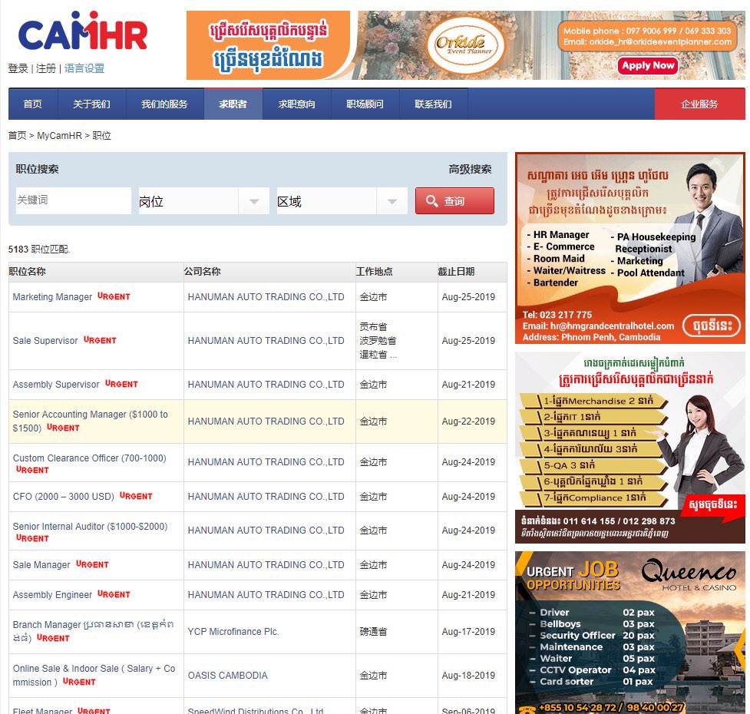Screen dimensions: 750x714
Task: Expand the 岗位 dropdown arrow
Action: (254, 201)
